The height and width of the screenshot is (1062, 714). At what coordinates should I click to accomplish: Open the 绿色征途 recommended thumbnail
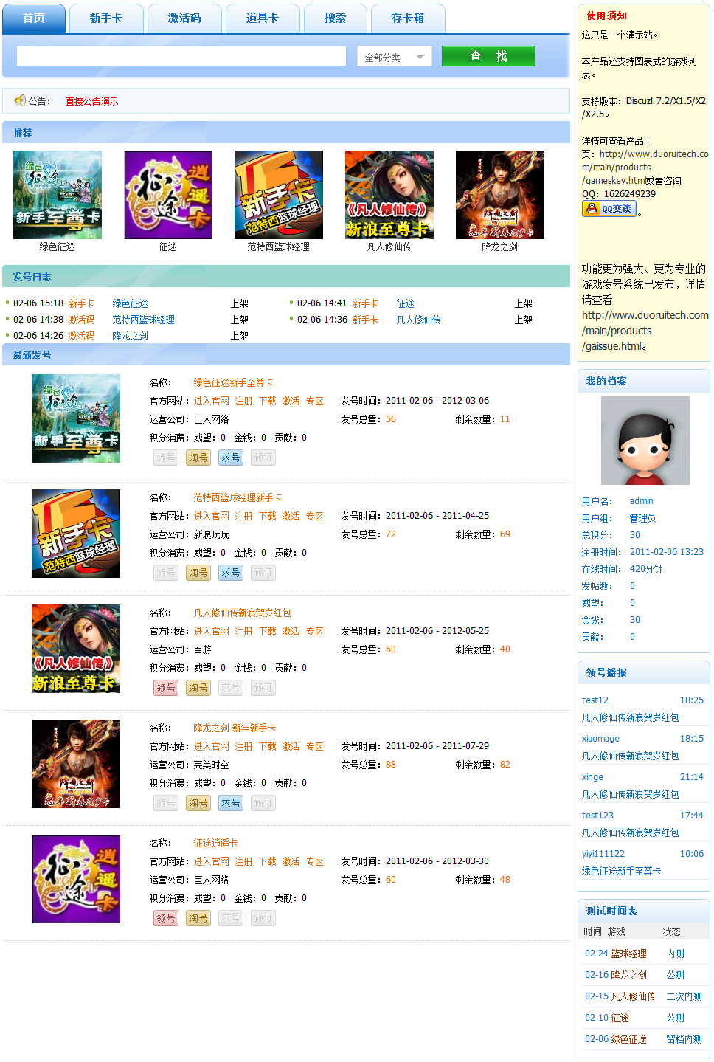click(x=58, y=195)
